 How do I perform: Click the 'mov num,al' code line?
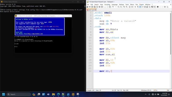(x=107, y=54)
